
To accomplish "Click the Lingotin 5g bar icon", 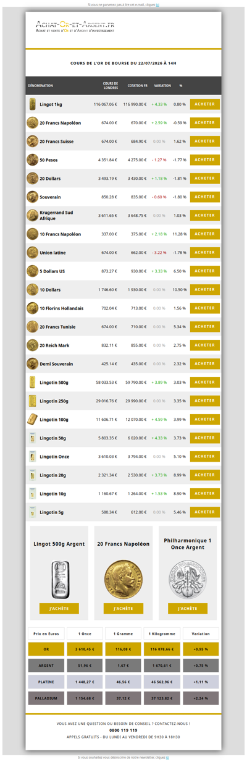I will [32, 512].
